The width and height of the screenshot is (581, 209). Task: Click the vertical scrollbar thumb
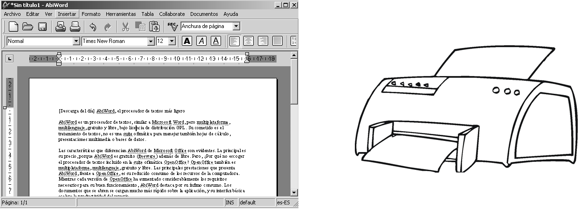[x=294, y=82]
